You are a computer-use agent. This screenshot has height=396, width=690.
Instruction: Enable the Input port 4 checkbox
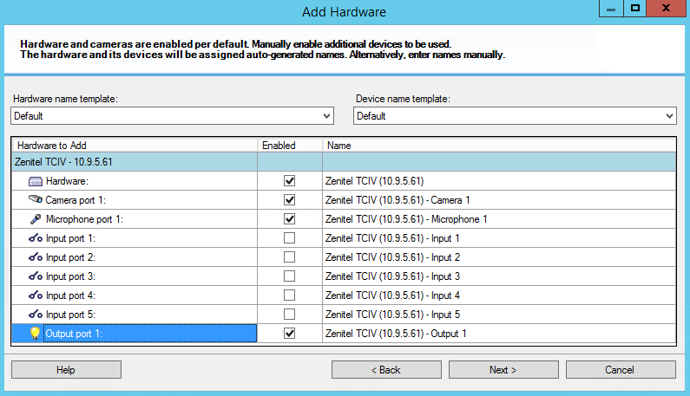point(290,295)
